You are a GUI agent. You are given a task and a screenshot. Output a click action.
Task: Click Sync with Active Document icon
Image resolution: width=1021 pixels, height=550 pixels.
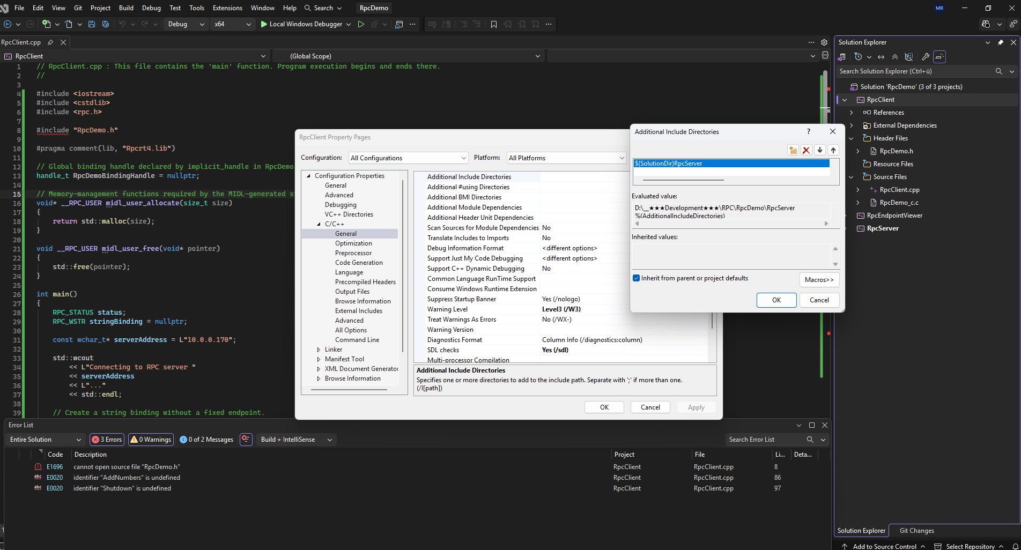pos(881,57)
